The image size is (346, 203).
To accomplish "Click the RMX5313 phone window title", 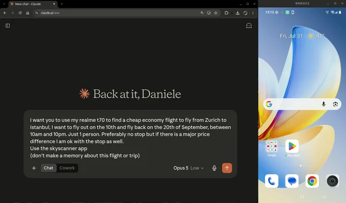I will pyautogui.click(x=302, y=4).
